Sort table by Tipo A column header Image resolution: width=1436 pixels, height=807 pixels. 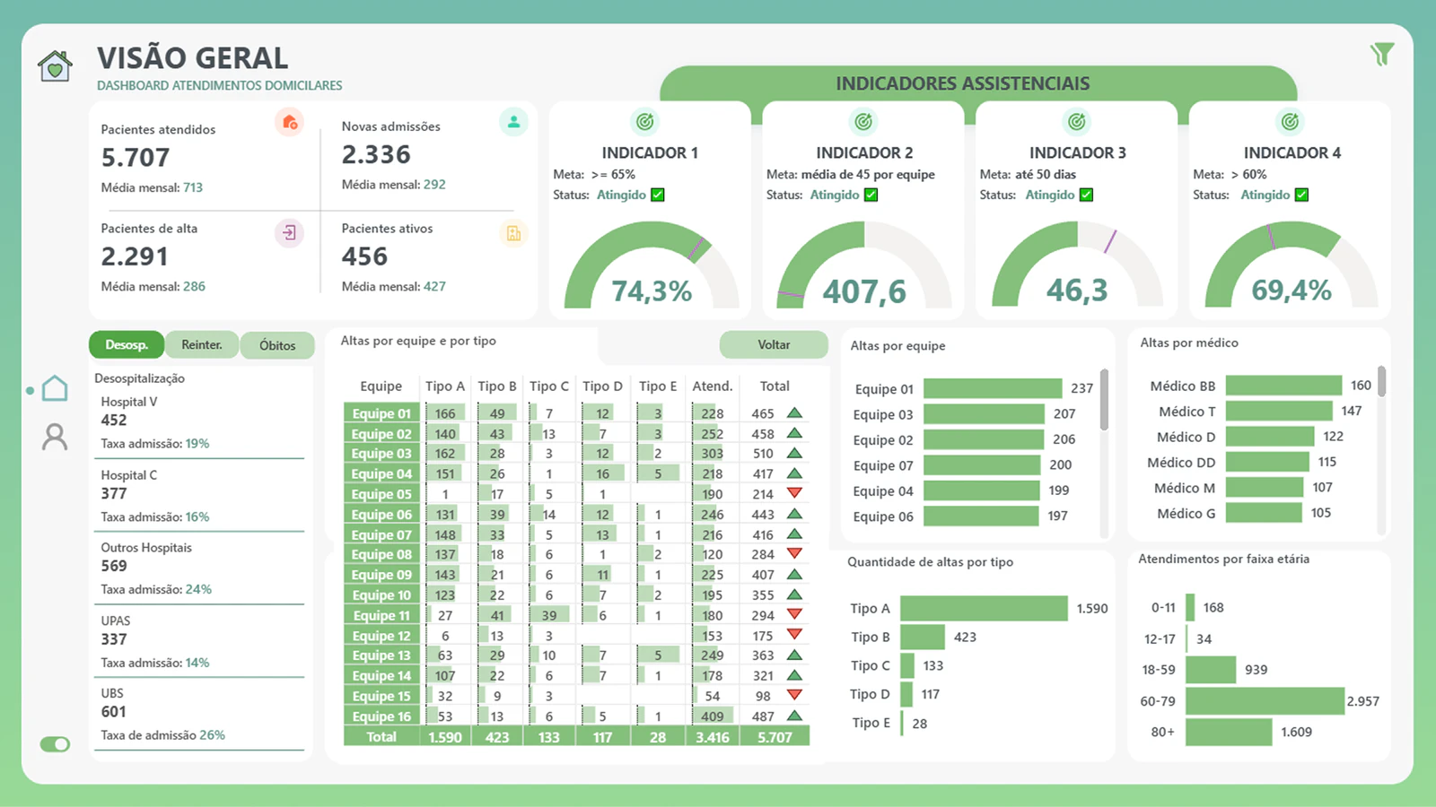(x=445, y=386)
